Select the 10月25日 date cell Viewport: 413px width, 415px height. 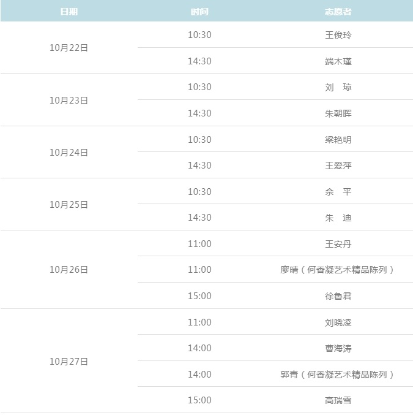tap(69, 205)
